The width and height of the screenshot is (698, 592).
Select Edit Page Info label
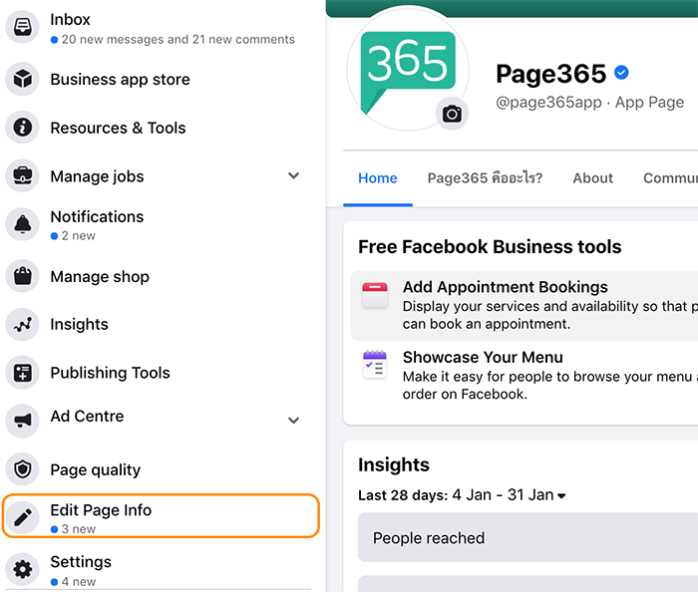(x=101, y=510)
